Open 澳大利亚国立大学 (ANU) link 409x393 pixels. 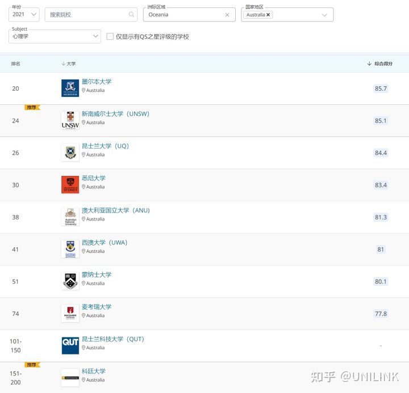point(115,210)
